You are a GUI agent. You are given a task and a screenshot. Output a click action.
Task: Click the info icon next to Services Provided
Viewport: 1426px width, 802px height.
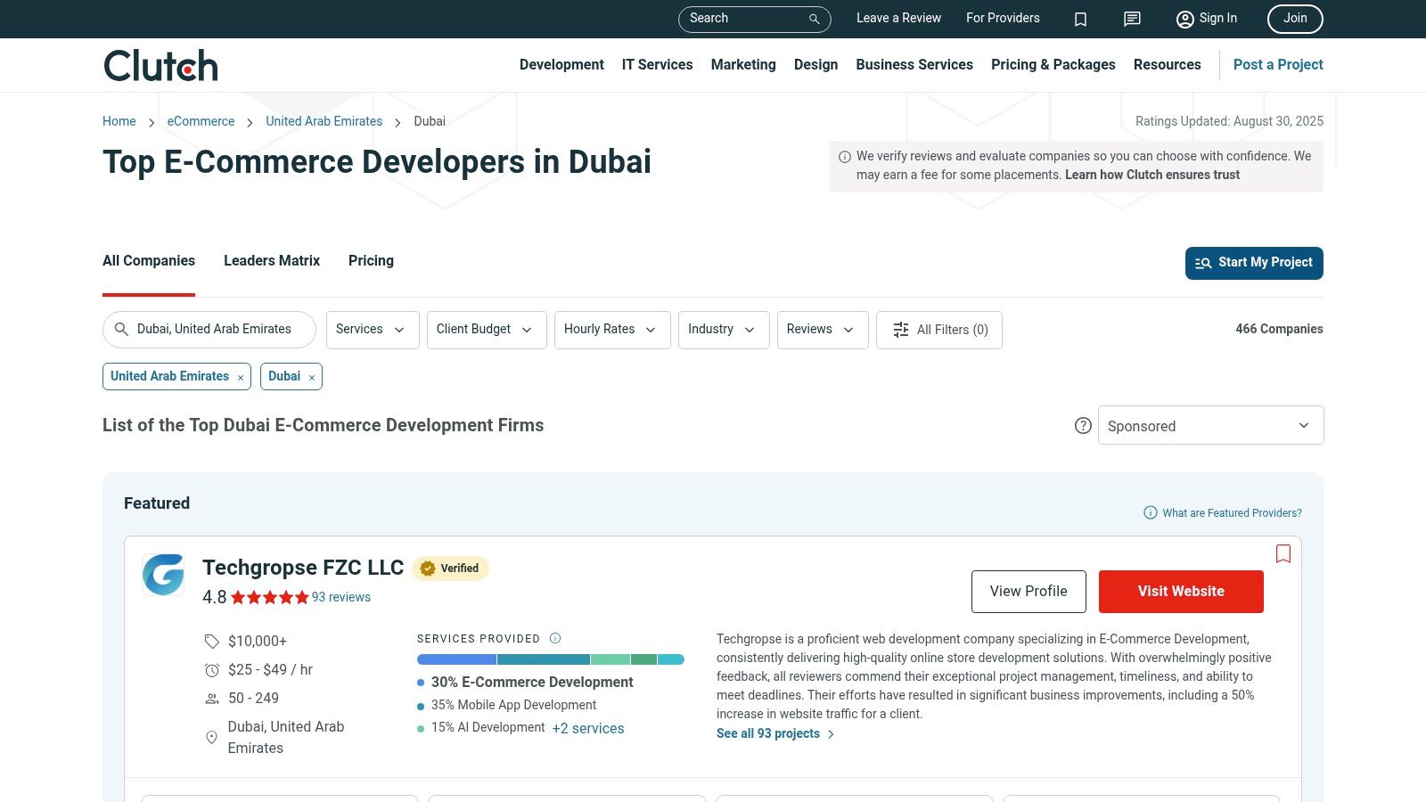(554, 638)
